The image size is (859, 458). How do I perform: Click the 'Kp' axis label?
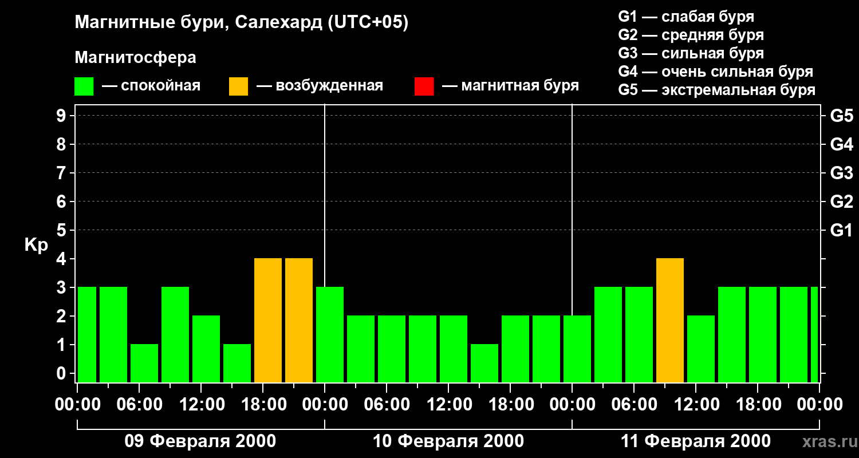pyautogui.click(x=36, y=245)
